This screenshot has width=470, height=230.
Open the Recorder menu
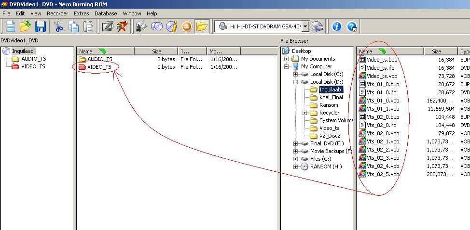point(57,13)
